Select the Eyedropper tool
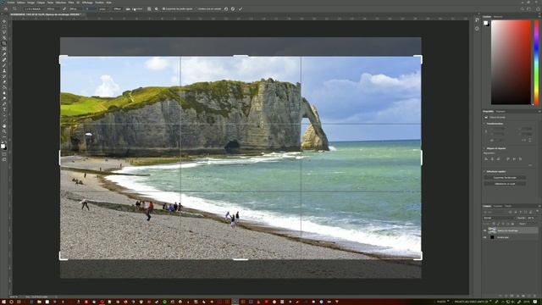 [x=4, y=54]
